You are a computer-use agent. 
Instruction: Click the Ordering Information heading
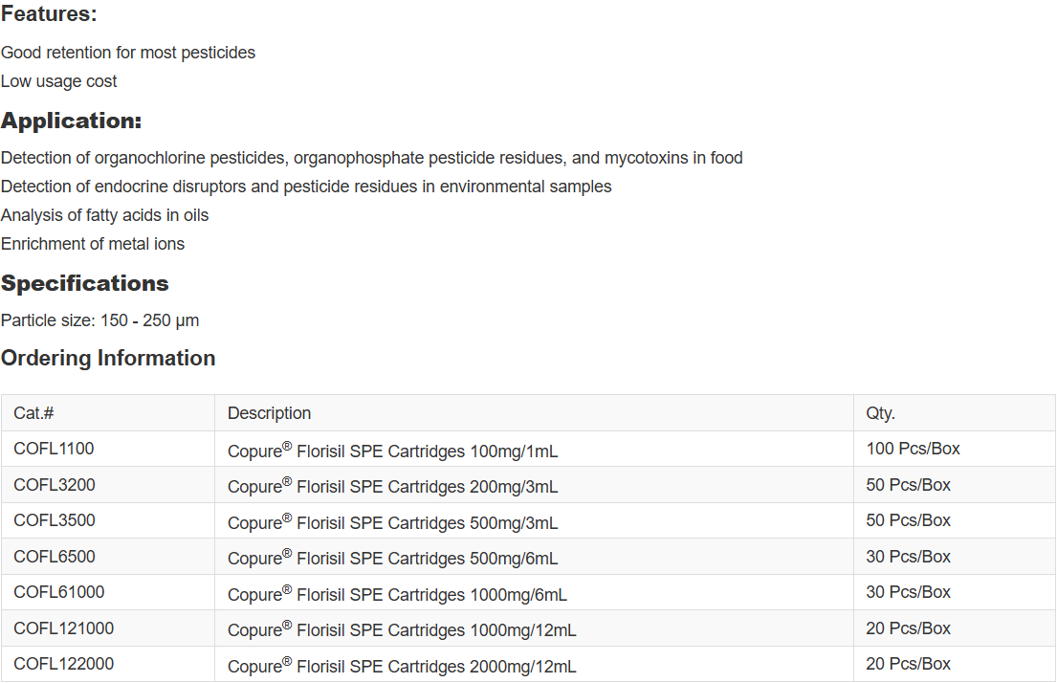(108, 359)
